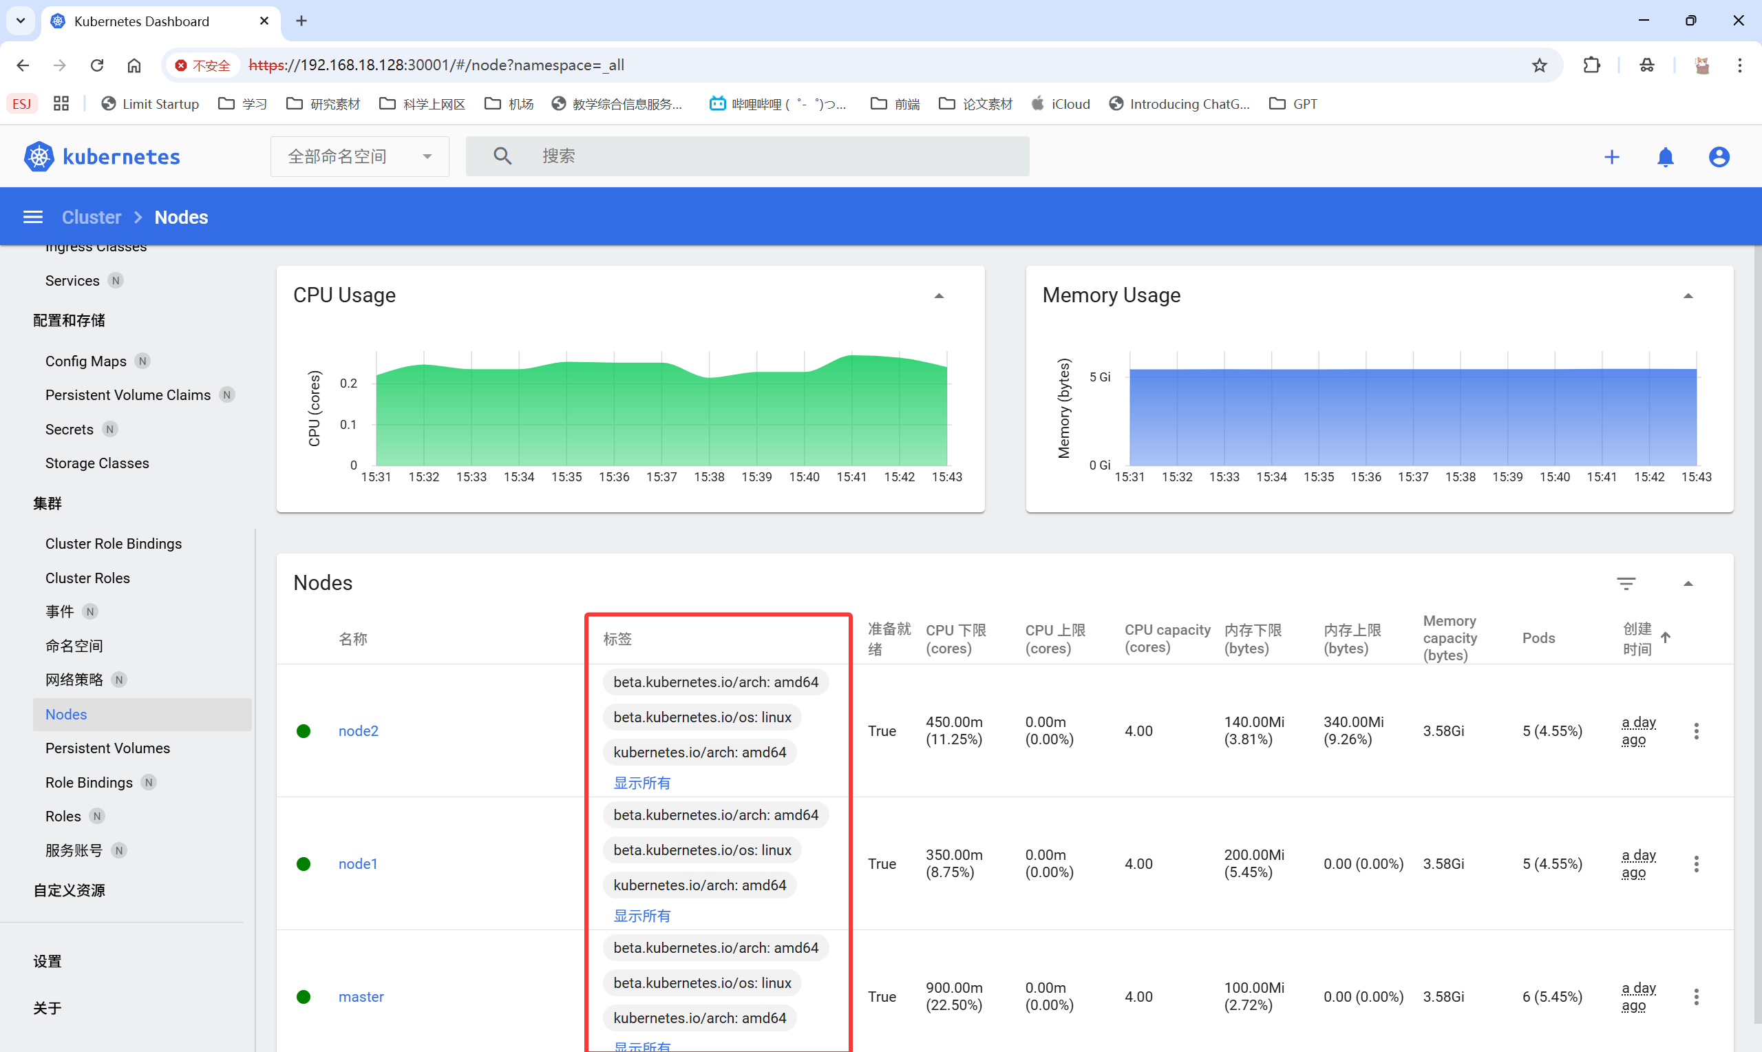Open the notifications bell icon
This screenshot has width=1762, height=1052.
[x=1665, y=157]
